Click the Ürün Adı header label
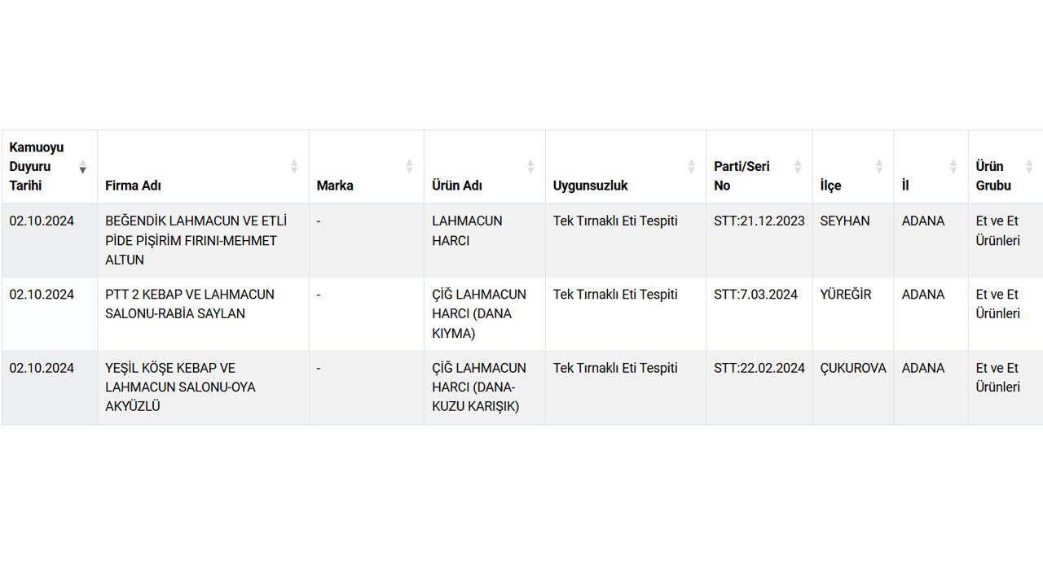 pos(457,186)
